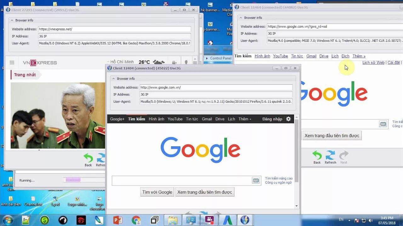Viewport: 403px width, 226px height.
Task: Open settings gear on Google black bar
Action: pyautogui.click(x=288, y=119)
